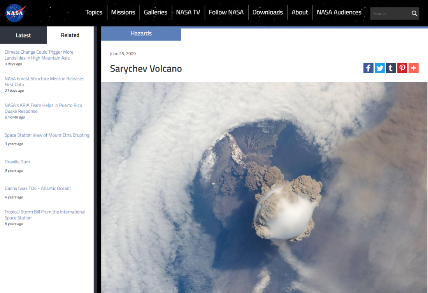The width and height of the screenshot is (428, 293).
Task: Open the About menu
Action: [x=300, y=12]
